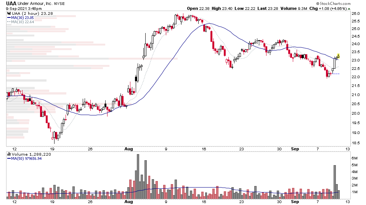Image resolution: width=366 pixels, height=205 pixels.
Task: Click the Volume 9.3M header value
Action: (294, 8)
